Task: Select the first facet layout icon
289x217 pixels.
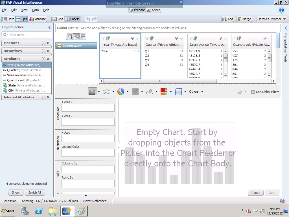Action: (x=69, y=37)
